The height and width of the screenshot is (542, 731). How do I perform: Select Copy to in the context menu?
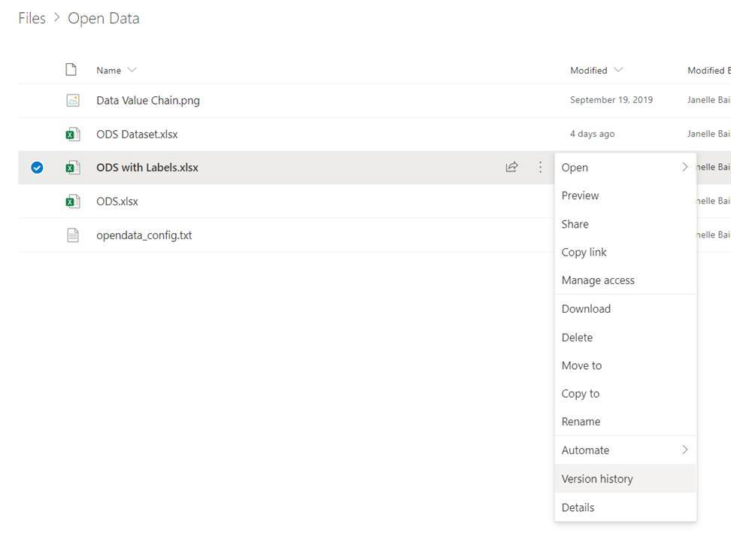coord(625,394)
